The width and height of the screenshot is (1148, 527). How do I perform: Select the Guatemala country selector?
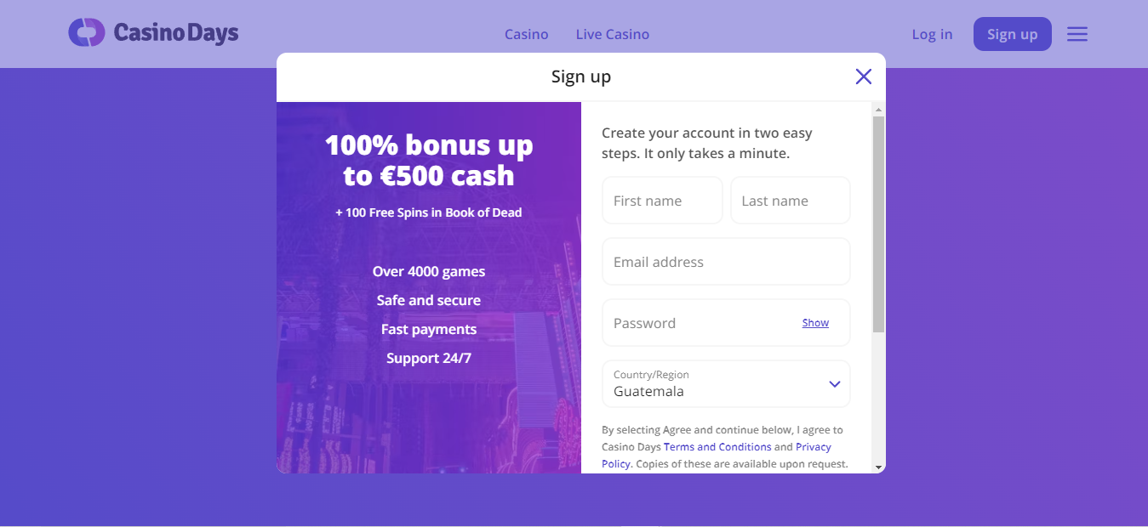tap(726, 384)
